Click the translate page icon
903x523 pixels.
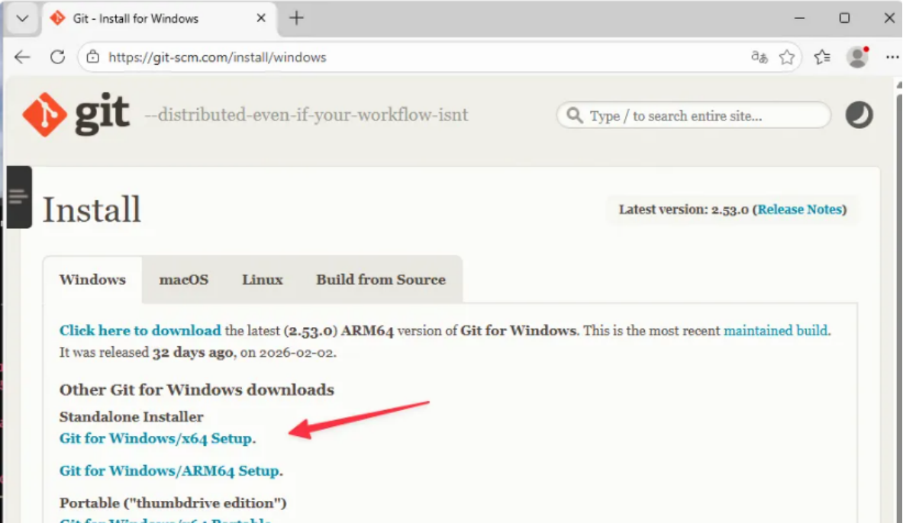pos(759,57)
